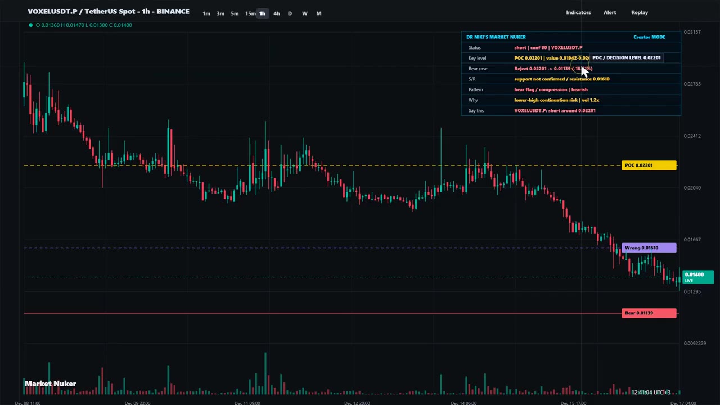Switch to the weekly W timeframe
The image size is (720, 405).
[x=304, y=13]
